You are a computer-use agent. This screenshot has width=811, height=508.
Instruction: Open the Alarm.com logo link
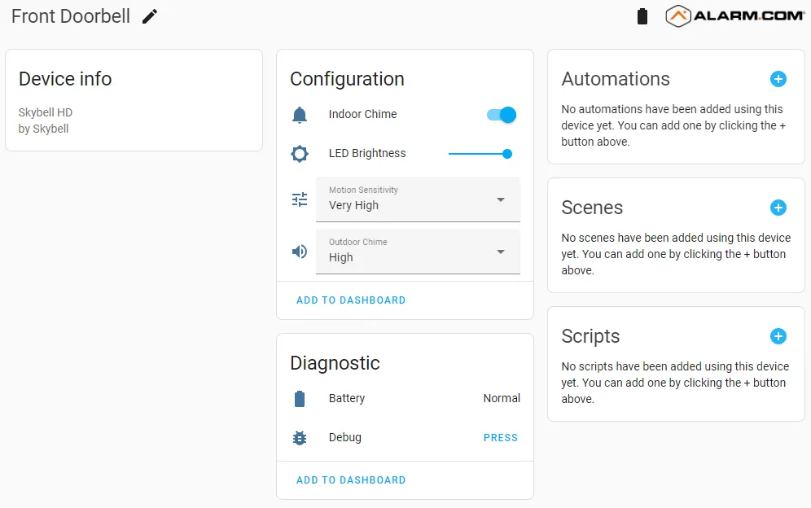[734, 16]
